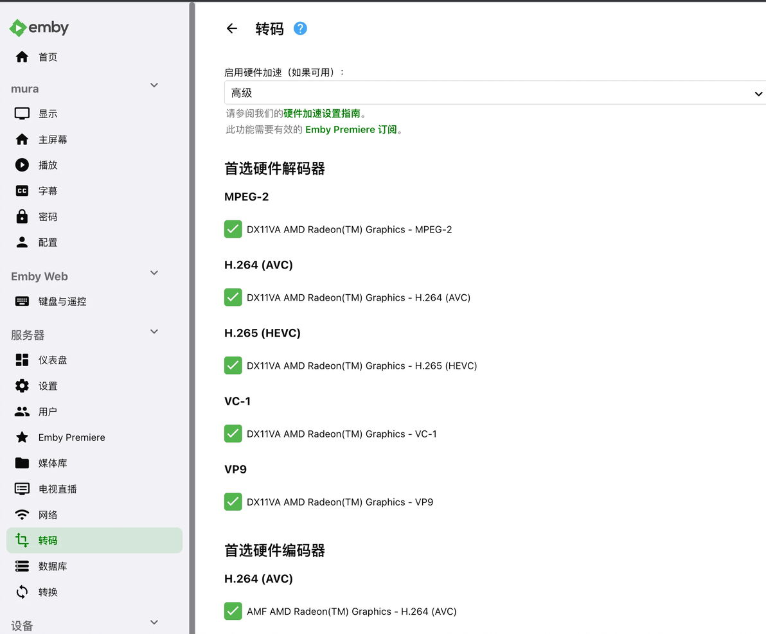Screen dimensions: 766x634
Task: Select the 字幕 CC subtitle icon
Action: tap(22, 191)
